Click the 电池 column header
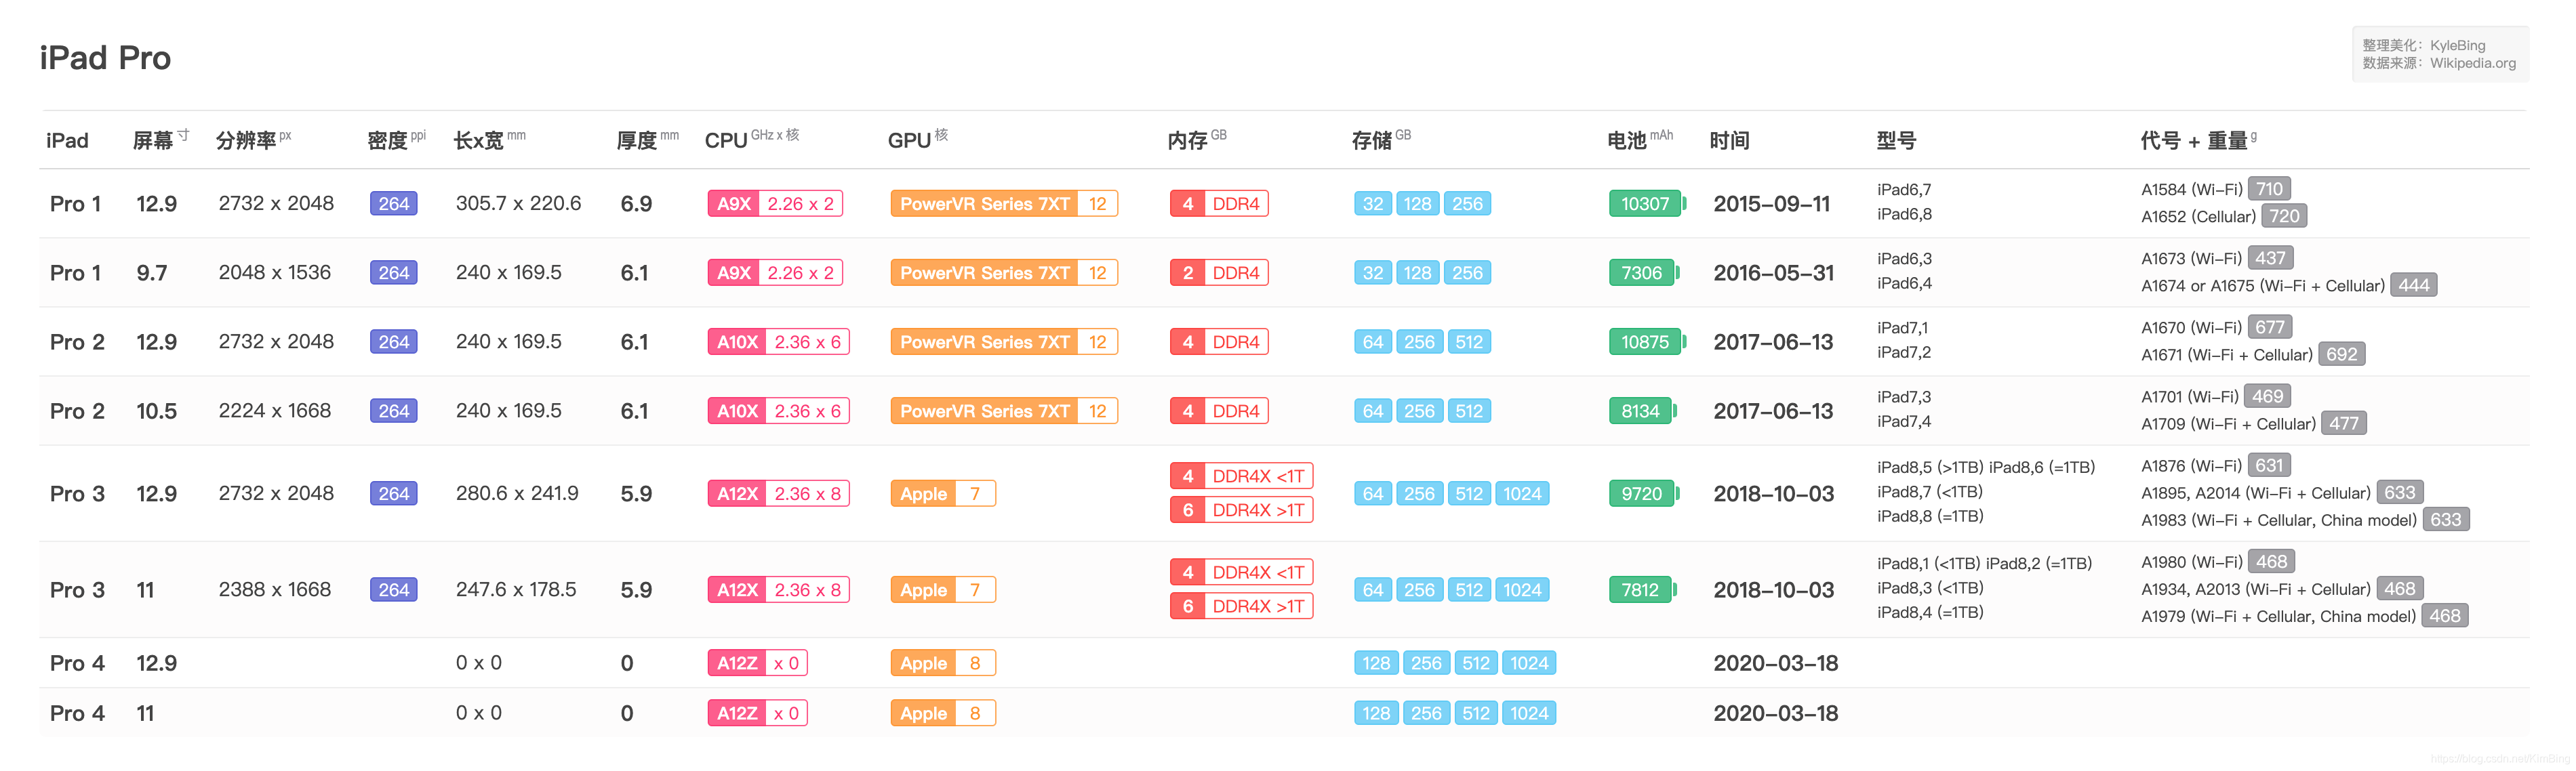 1627,141
